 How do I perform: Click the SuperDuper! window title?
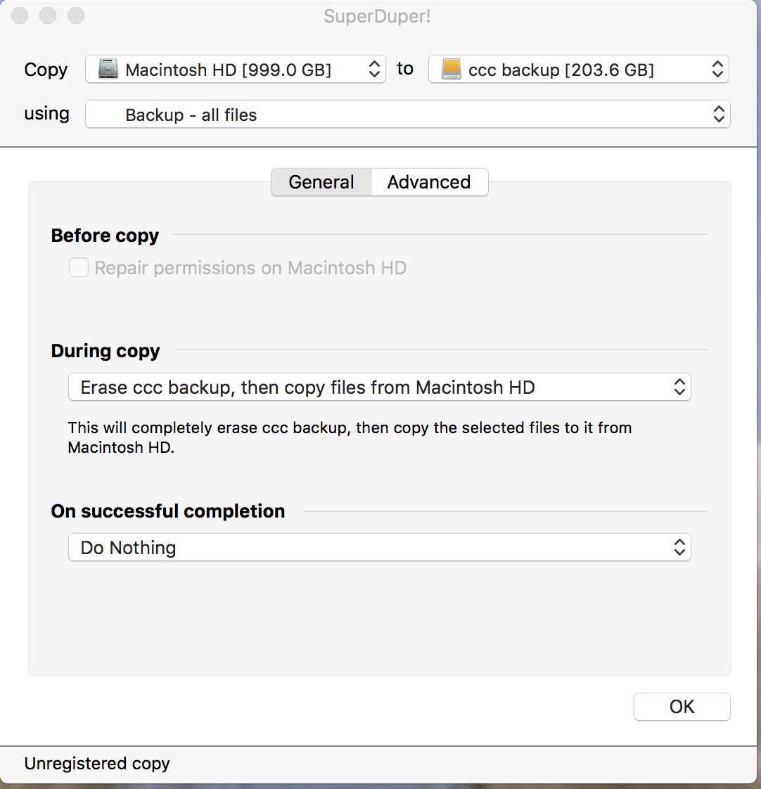click(x=377, y=16)
